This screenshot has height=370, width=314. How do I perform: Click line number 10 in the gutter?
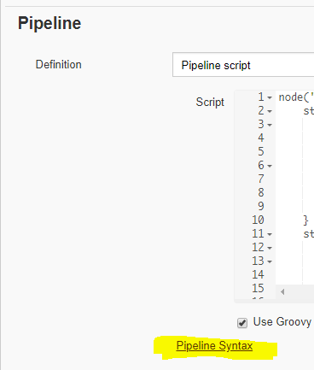tap(258, 220)
